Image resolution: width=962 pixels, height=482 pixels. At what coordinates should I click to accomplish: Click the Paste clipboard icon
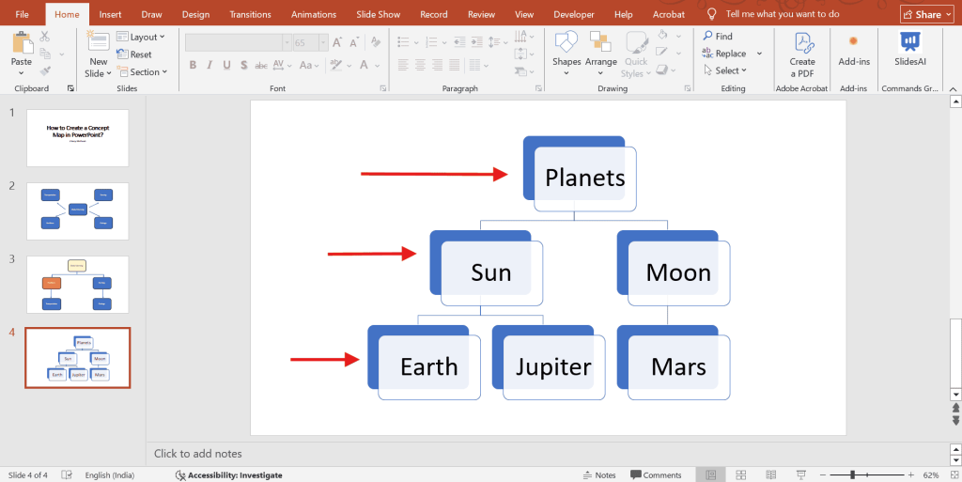(21, 43)
